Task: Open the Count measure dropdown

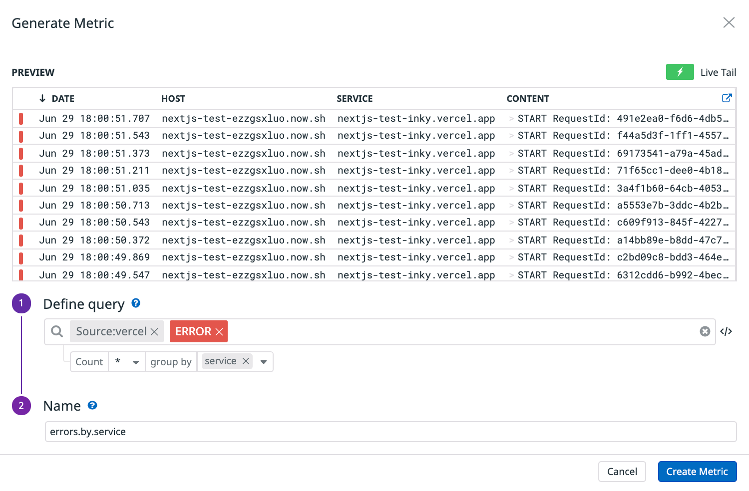Action: [126, 361]
